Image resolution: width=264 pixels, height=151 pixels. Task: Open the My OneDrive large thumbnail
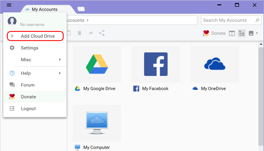pyautogui.click(x=215, y=64)
